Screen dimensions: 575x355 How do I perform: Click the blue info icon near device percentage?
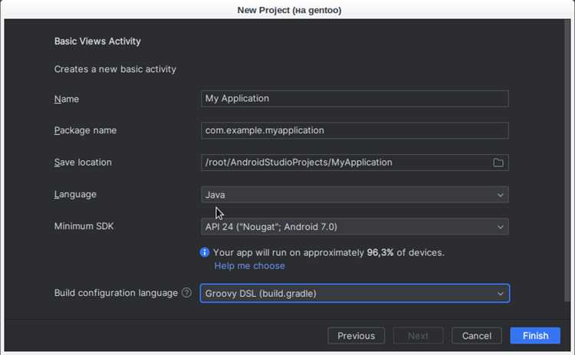204,252
